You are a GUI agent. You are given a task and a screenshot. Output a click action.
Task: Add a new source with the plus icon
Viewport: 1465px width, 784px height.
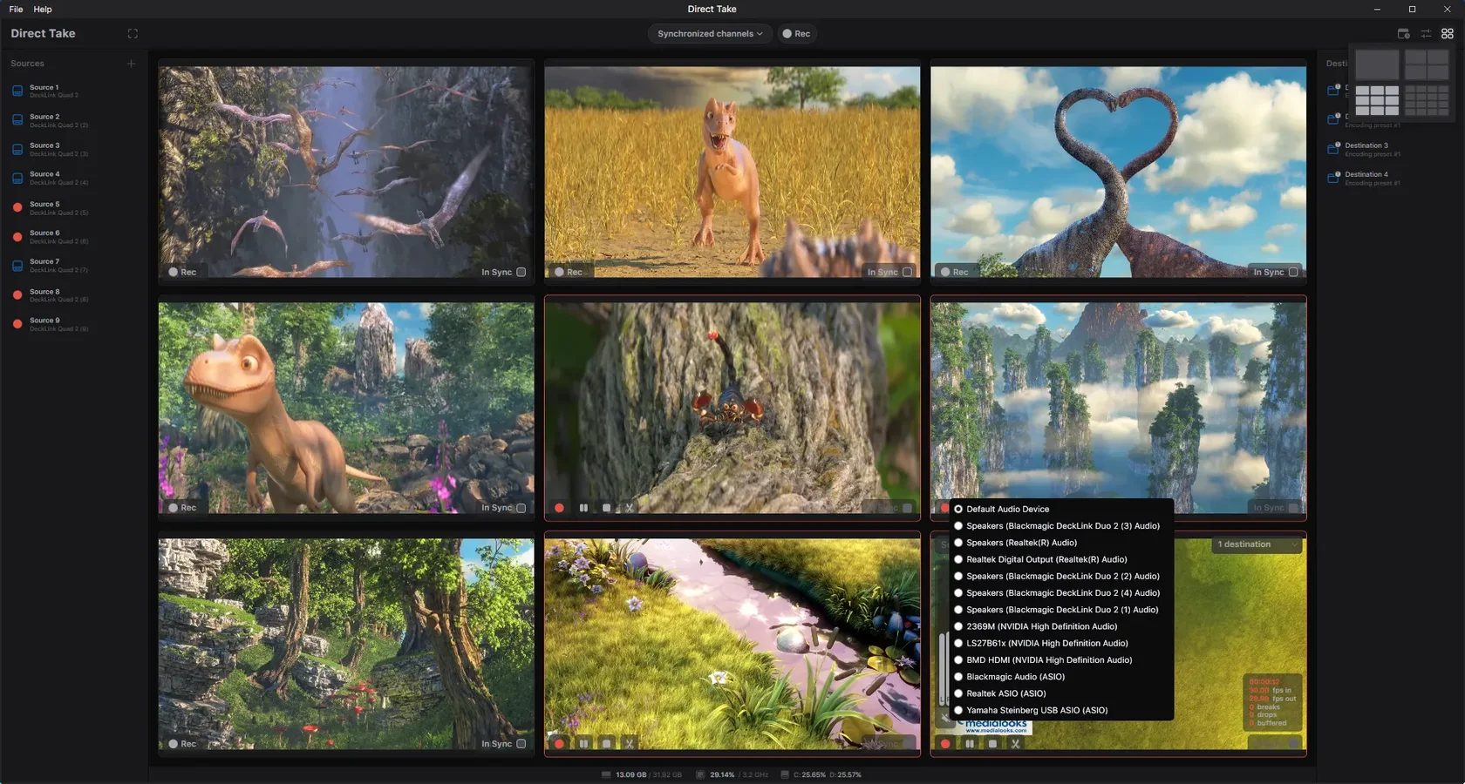tap(131, 64)
